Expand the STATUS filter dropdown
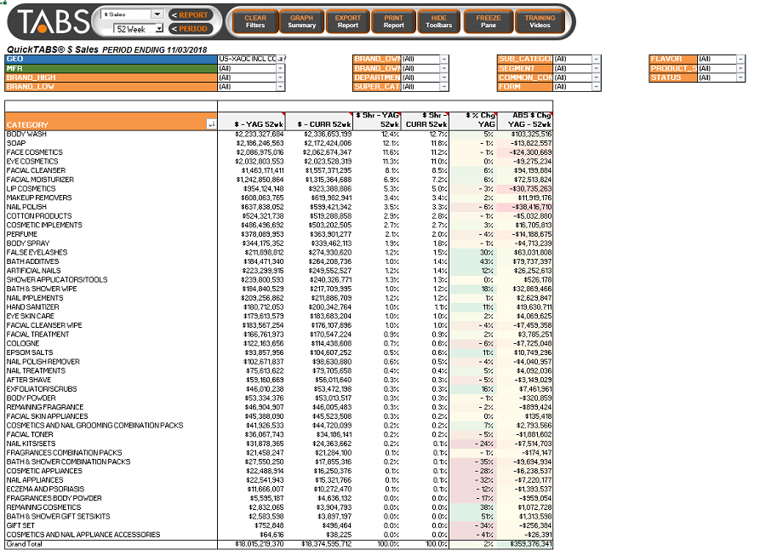This screenshot has width=766, height=556. 740,77
